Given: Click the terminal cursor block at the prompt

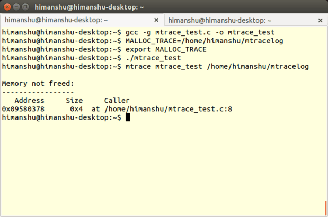Looking at the screenshot, I should click(128, 117).
